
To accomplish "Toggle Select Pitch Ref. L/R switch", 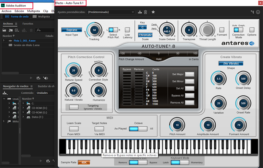I will point(113,30).
